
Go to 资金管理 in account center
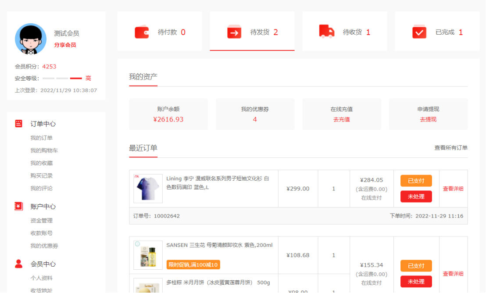41,221
